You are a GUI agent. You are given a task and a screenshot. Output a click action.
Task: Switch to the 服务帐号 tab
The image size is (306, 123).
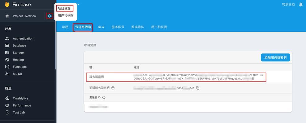pyautogui.click(x=118, y=27)
